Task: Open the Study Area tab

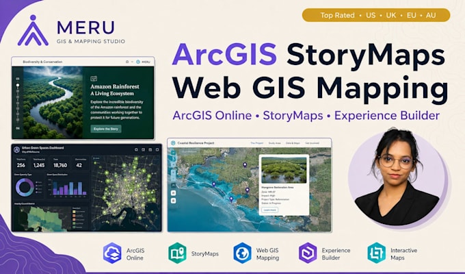Action: coord(275,143)
